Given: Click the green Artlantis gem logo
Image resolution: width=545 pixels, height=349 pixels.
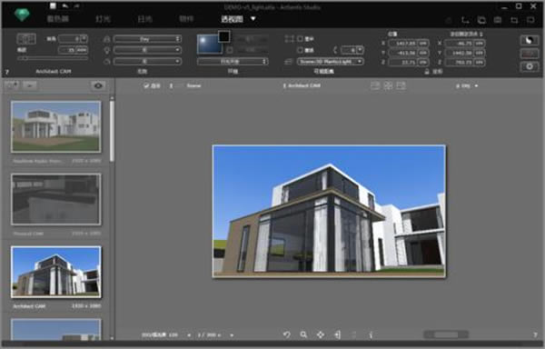Looking at the screenshot, I should tap(22, 15).
